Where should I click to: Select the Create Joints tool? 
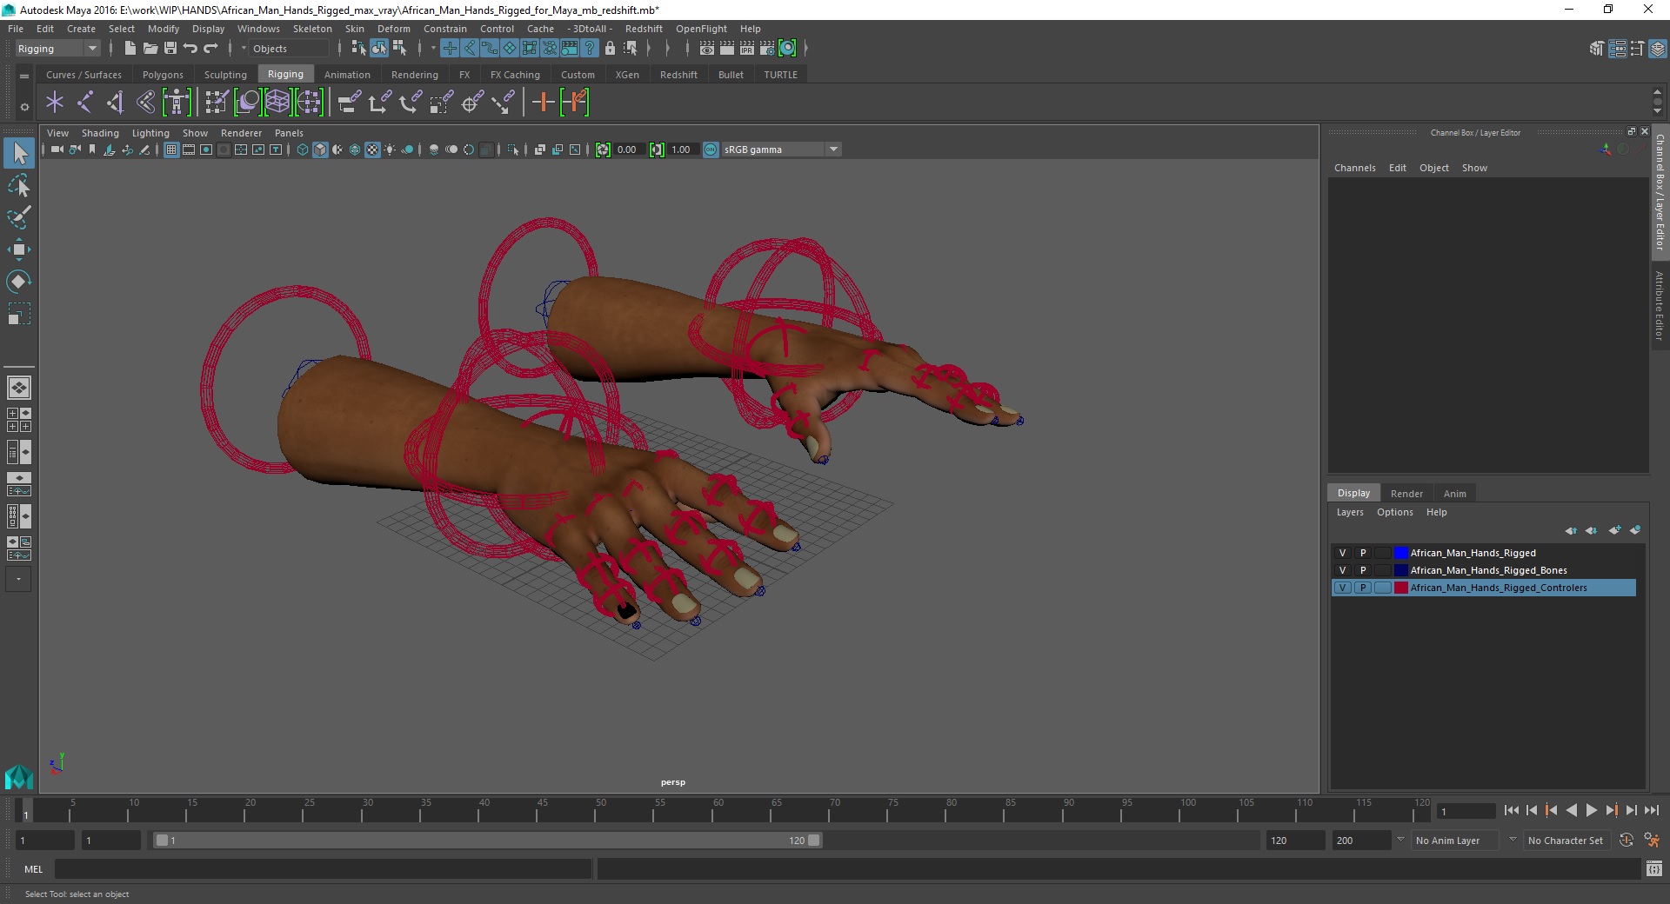tap(84, 103)
